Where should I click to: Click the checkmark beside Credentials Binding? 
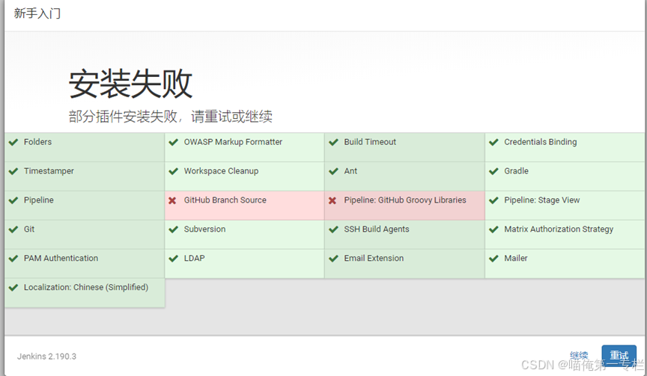tap(493, 142)
